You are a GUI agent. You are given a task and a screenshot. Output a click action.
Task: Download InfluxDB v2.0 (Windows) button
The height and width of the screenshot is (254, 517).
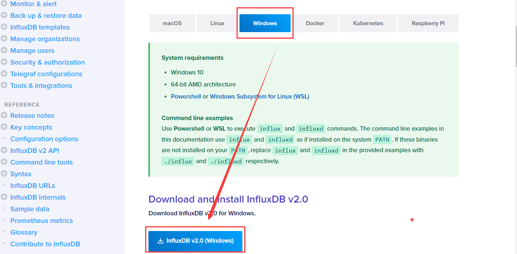pyautogui.click(x=195, y=241)
